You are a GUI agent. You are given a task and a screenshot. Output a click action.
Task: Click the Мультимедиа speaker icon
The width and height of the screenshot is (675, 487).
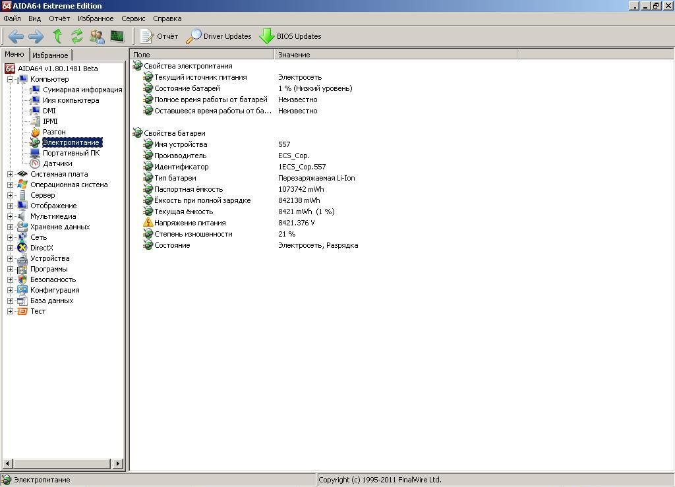pos(22,216)
